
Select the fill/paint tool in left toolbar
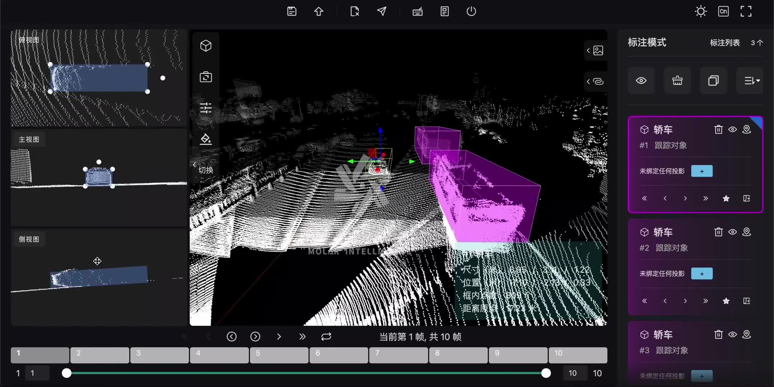(205, 139)
